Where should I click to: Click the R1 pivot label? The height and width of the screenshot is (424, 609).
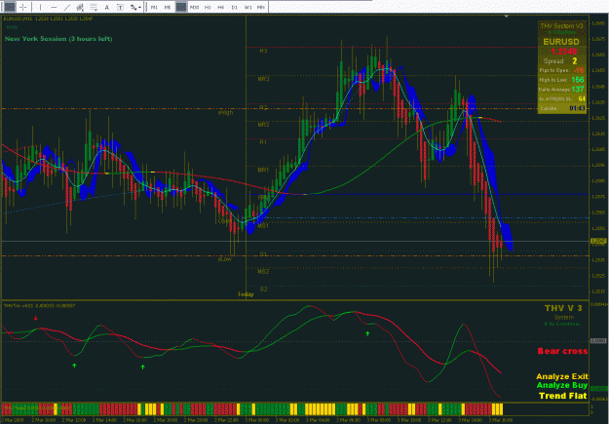click(x=263, y=142)
